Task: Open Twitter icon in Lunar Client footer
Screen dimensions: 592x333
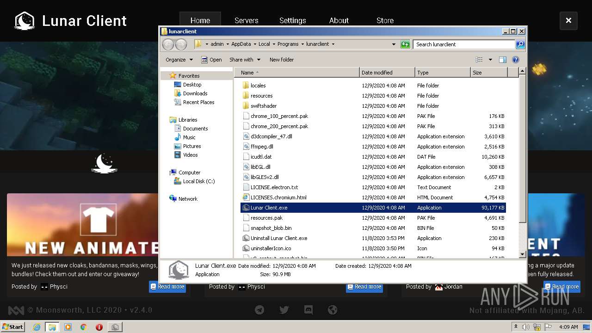Action: click(x=284, y=310)
